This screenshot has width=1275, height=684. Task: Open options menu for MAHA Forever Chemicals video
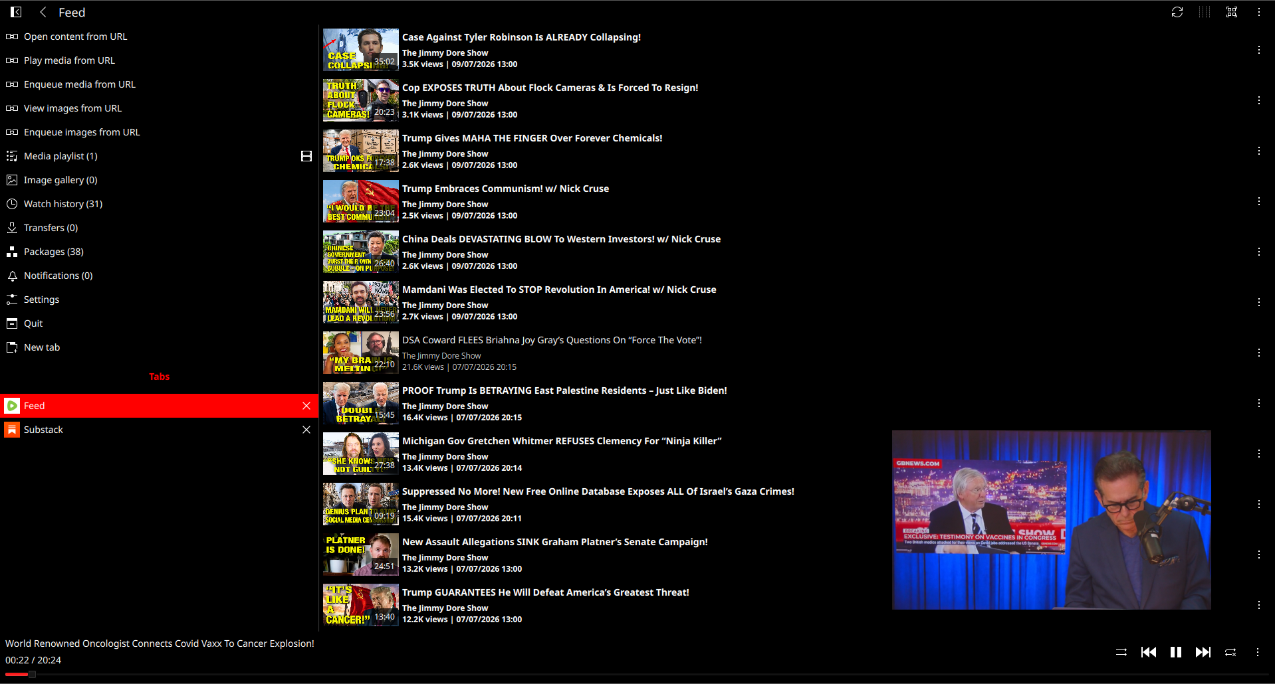1259,151
